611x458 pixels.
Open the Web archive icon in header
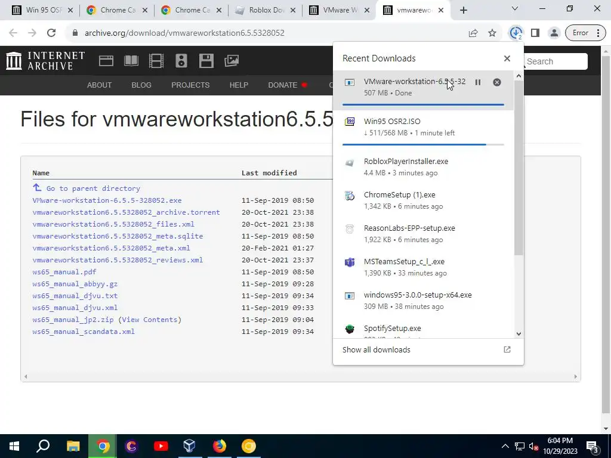click(106, 61)
